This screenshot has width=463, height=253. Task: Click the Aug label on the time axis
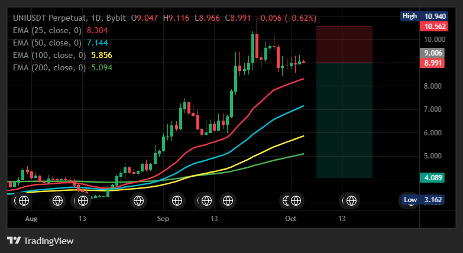point(31,219)
